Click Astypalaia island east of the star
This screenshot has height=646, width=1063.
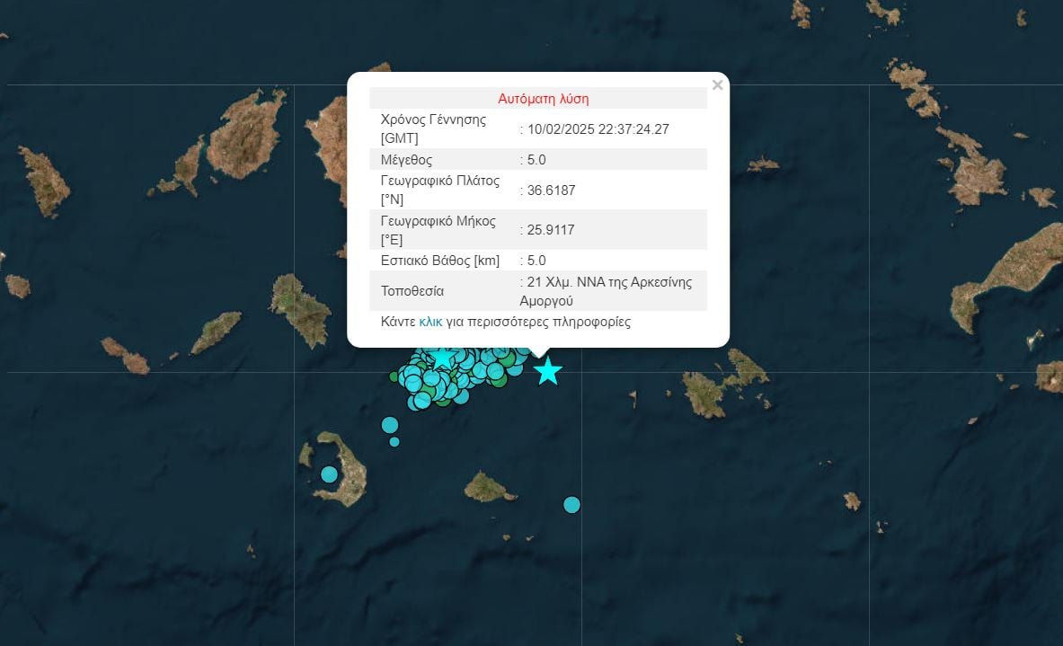[x=723, y=384]
